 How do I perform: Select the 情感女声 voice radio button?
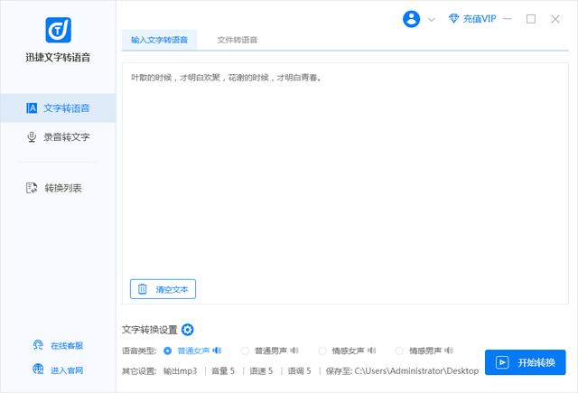click(322, 351)
